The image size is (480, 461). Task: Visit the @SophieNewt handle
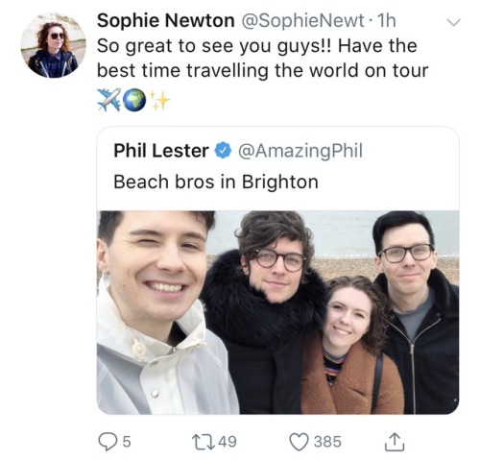302,20
